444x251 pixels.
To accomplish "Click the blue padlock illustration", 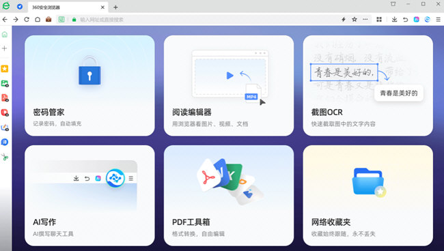I will click(89, 71).
